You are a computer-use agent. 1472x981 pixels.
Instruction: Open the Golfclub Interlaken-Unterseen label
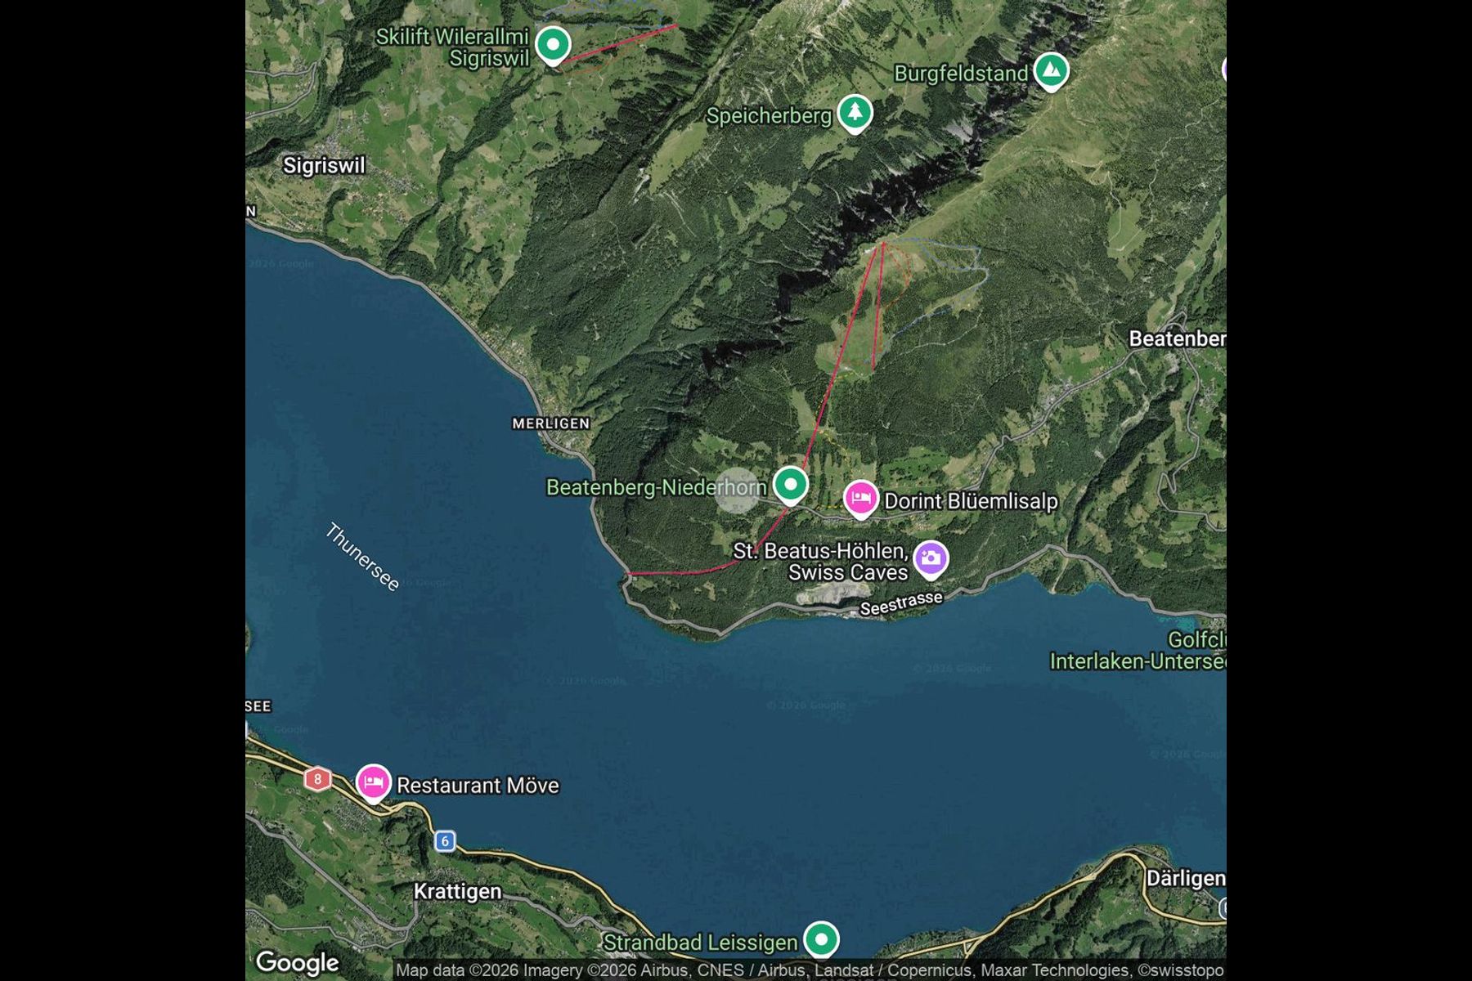1138,651
